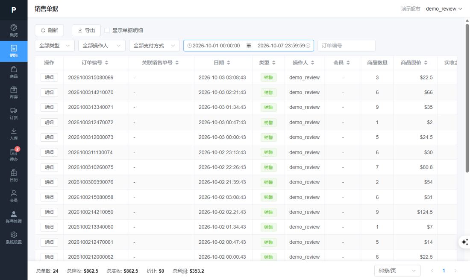
Task: Open the 待办 to-do sidebar icon
Action: (14, 155)
